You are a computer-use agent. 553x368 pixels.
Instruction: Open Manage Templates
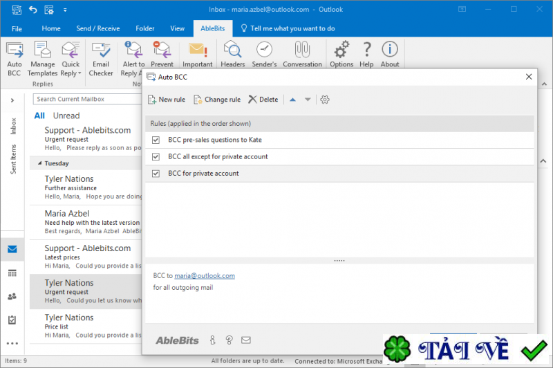(x=42, y=59)
